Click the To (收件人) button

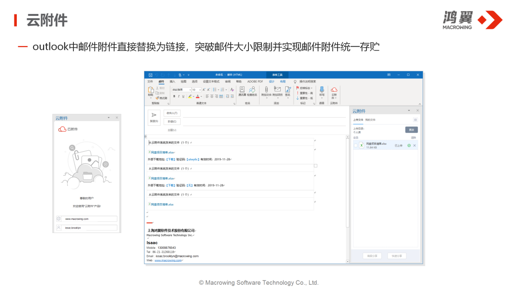[x=172, y=113]
